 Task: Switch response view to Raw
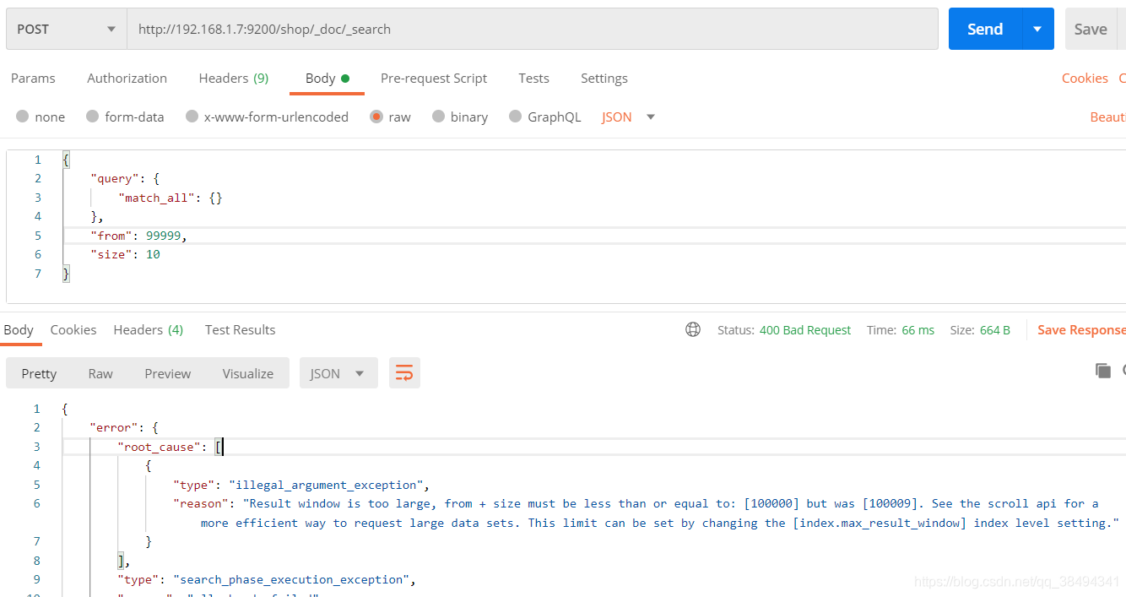pyautogui.click(x=100, y=373)
